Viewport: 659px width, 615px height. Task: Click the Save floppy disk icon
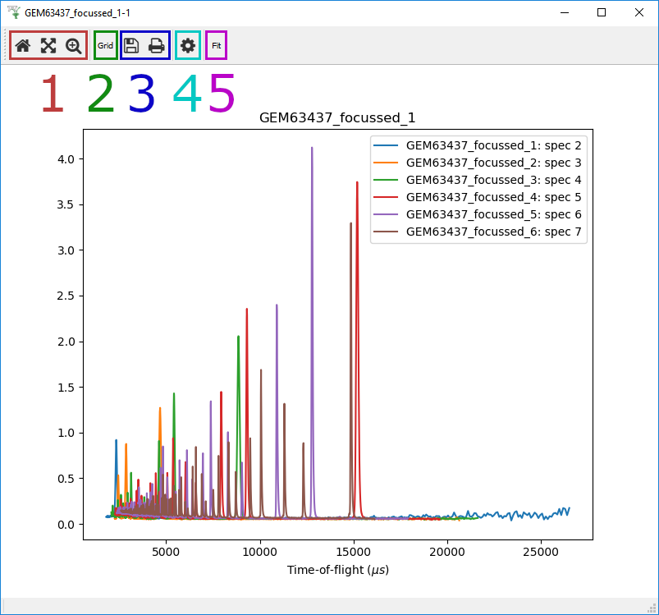point(131,46)
